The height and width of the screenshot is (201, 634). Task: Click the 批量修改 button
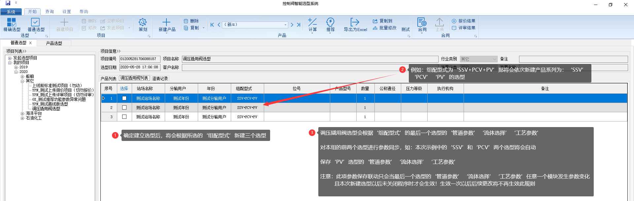point(385,28)
